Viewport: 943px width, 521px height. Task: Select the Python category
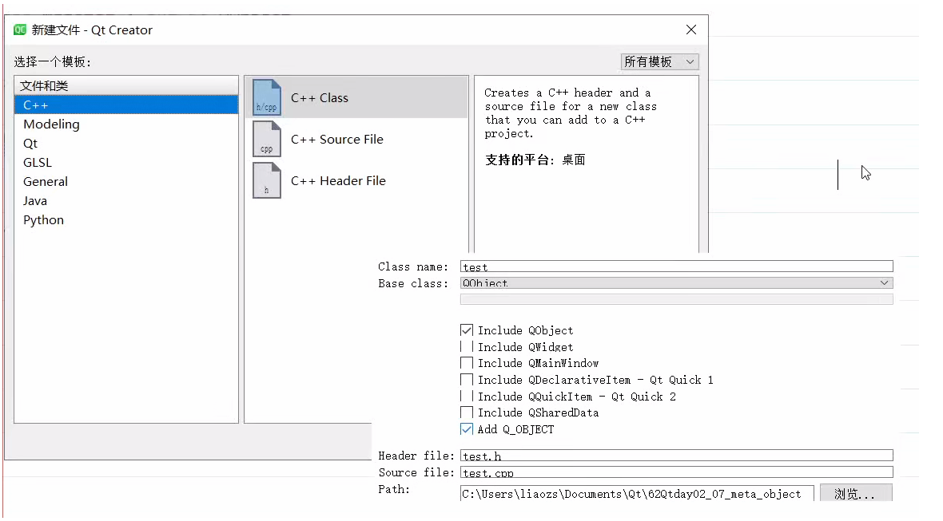coord(126,220)
